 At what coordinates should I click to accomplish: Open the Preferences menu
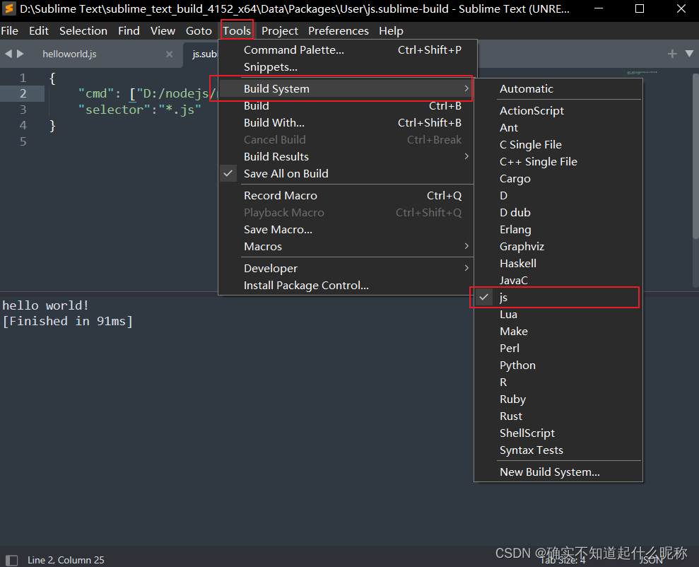[x=339, y=31]
